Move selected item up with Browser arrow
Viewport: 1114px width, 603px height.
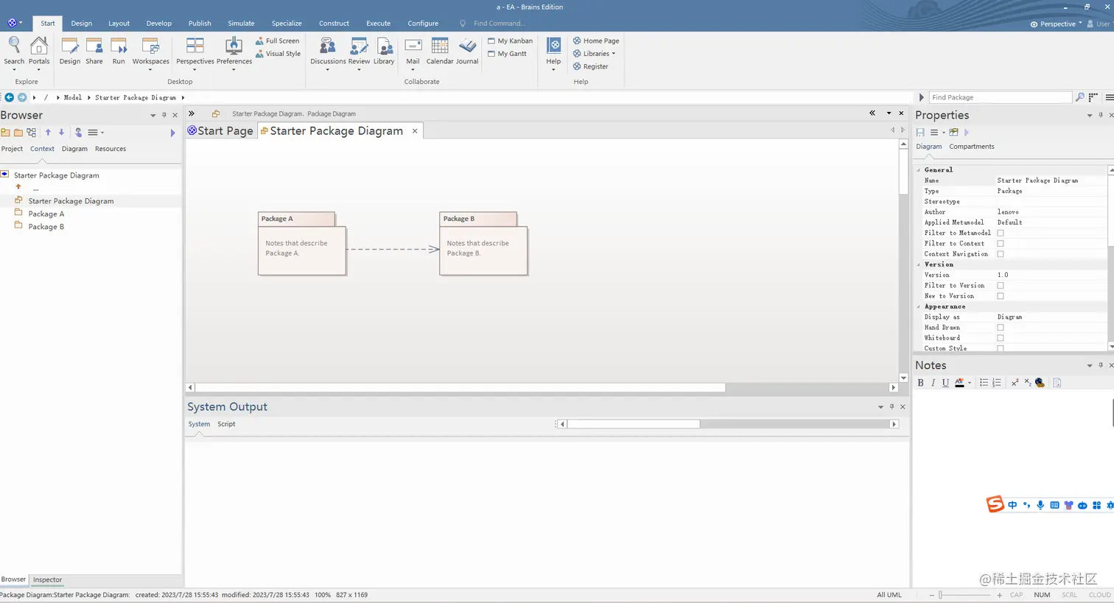coord(48,133)
